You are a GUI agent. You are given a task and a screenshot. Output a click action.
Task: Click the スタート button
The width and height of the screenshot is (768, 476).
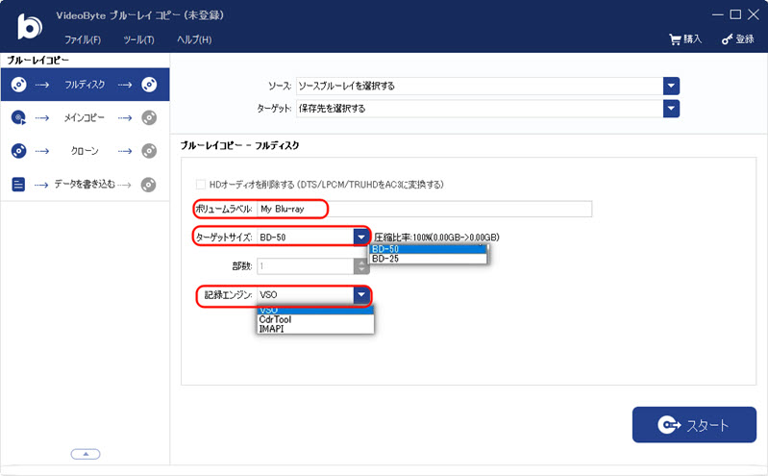click(x=694, y=424)
